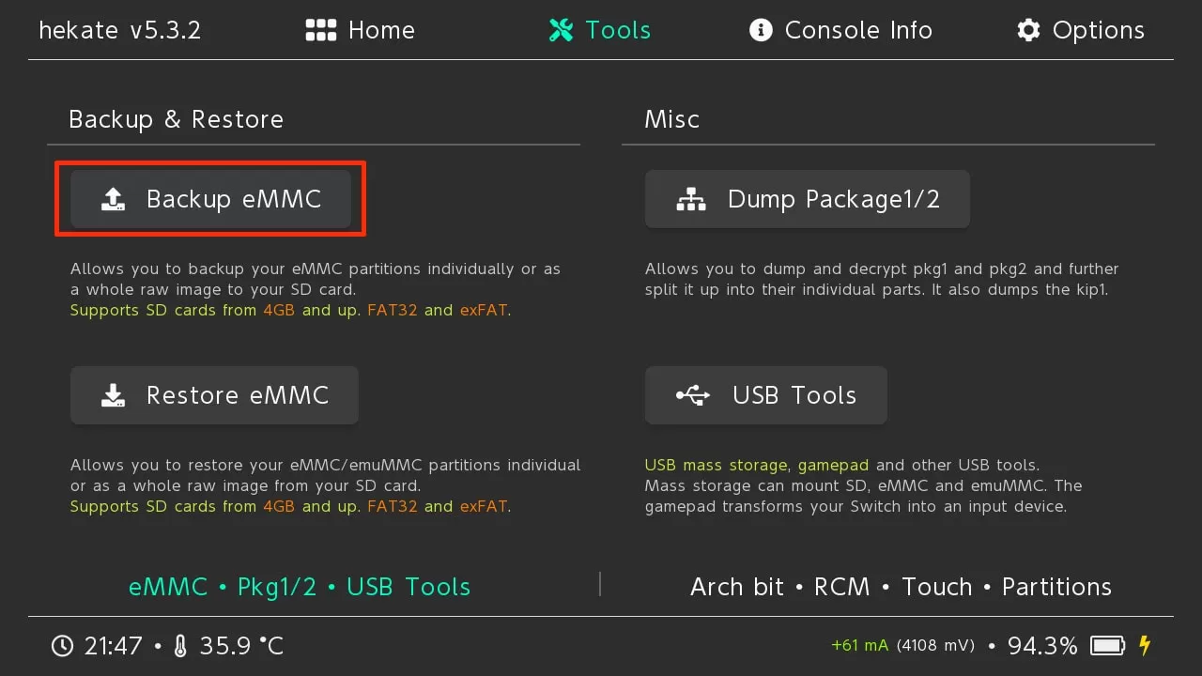Open Dump Package1/2

(x=807, y=199)
